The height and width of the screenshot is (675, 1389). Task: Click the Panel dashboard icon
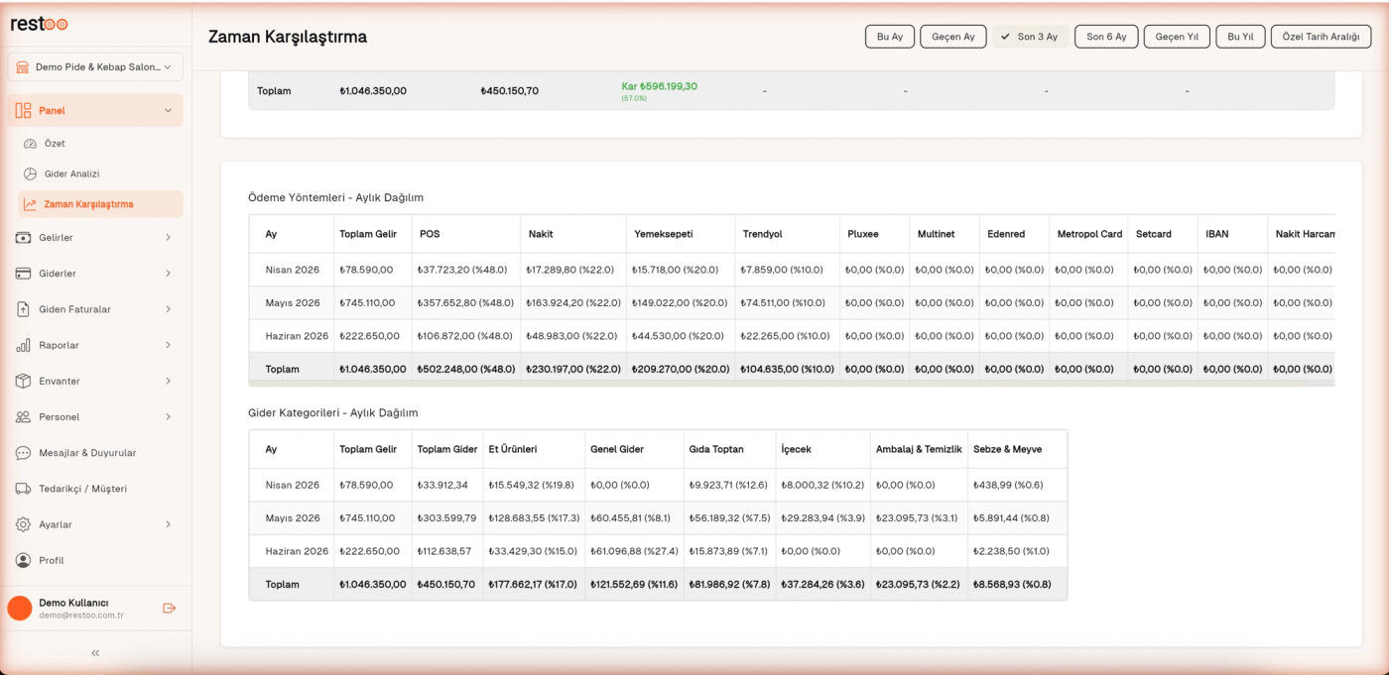coord(24,110)
